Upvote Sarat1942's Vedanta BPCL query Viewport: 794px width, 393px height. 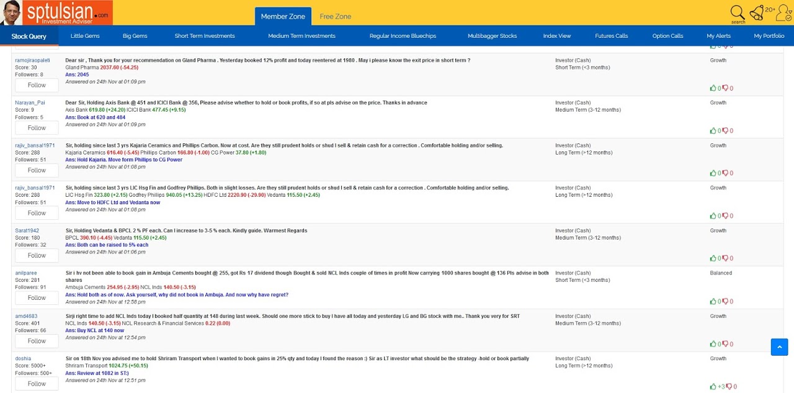coord(713,258)
